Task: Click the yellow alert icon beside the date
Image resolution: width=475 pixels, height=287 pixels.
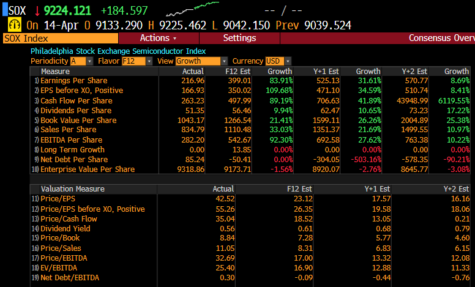Action: click(14, 25)
